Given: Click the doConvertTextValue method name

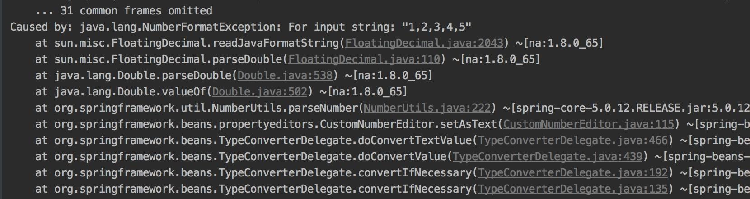Looking at the screenshot, I should [414, 140].
